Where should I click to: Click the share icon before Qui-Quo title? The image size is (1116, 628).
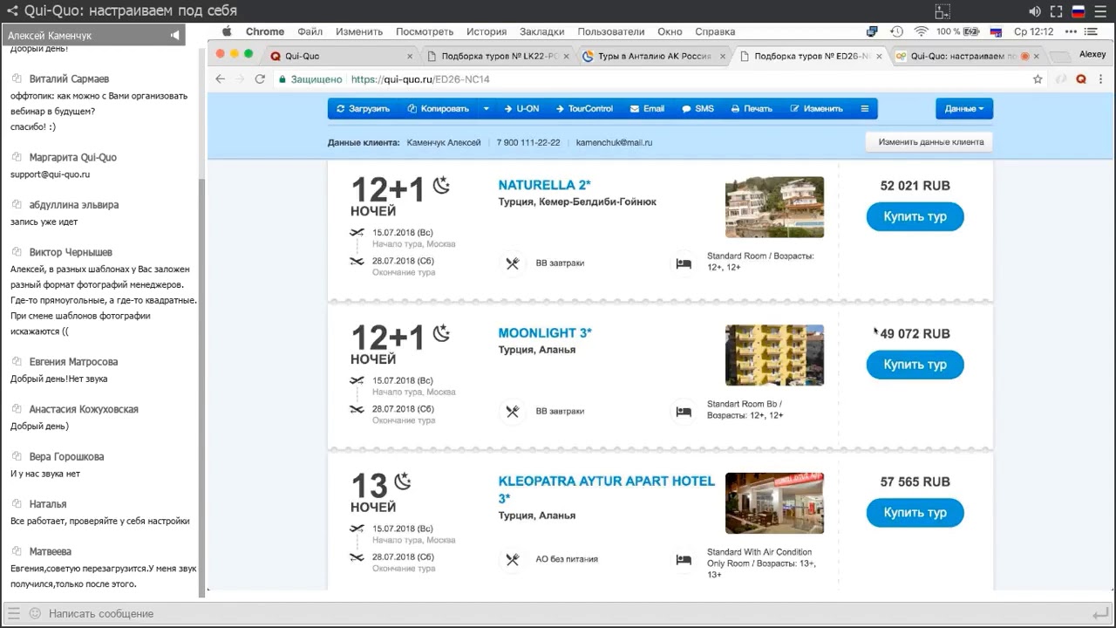pyautogui.click(x=13, y=11)
